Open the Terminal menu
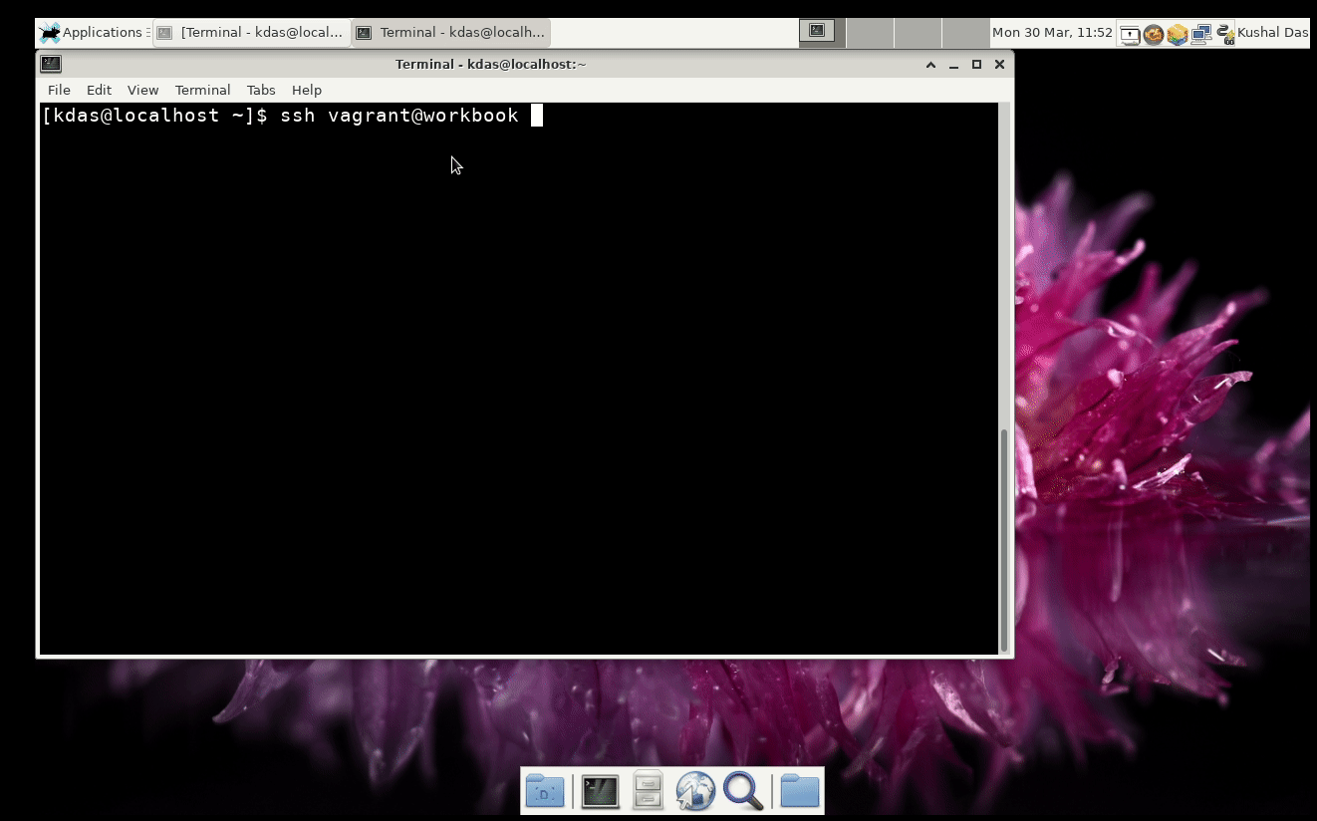The height and width of the screenshot is (821, 1317). pyautogui.click(x=202, y=90)
